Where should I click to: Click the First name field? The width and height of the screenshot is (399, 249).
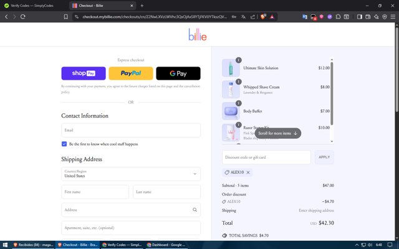[95, 192]
